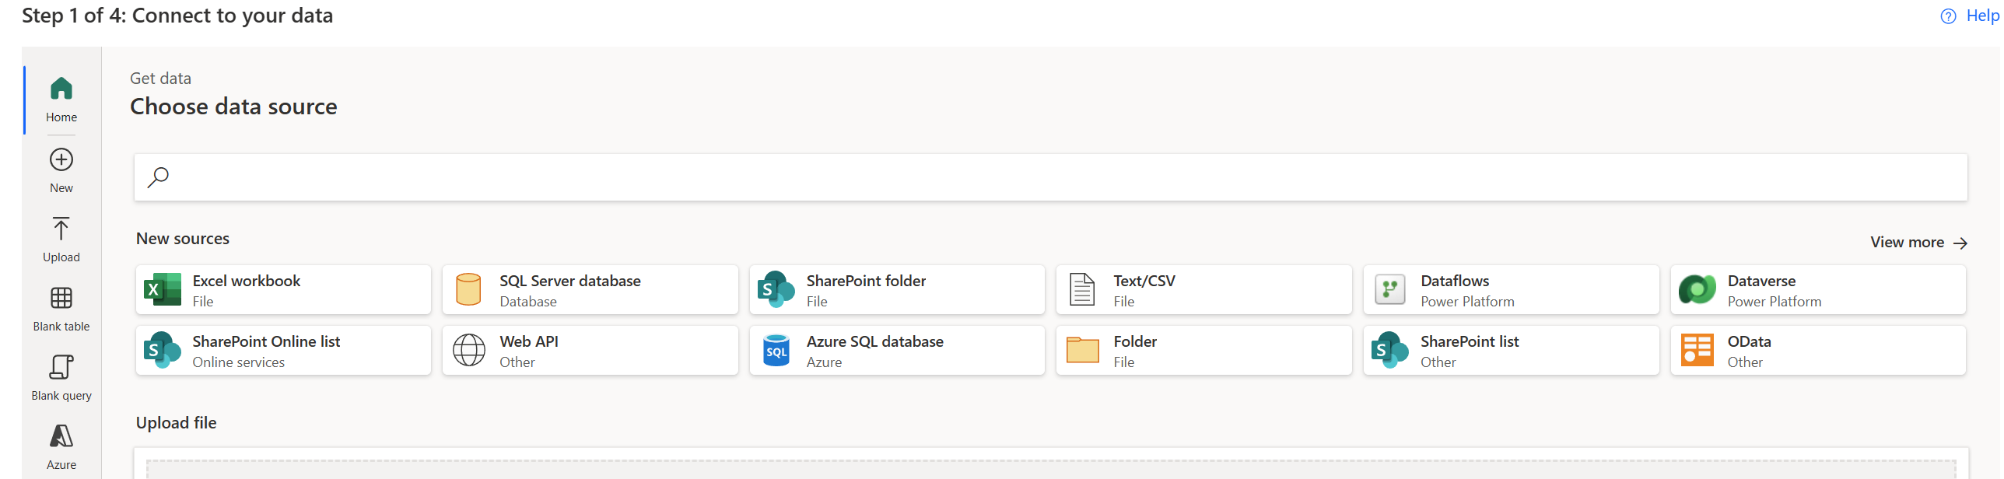Click the SharePoint Online list icon

163,351
